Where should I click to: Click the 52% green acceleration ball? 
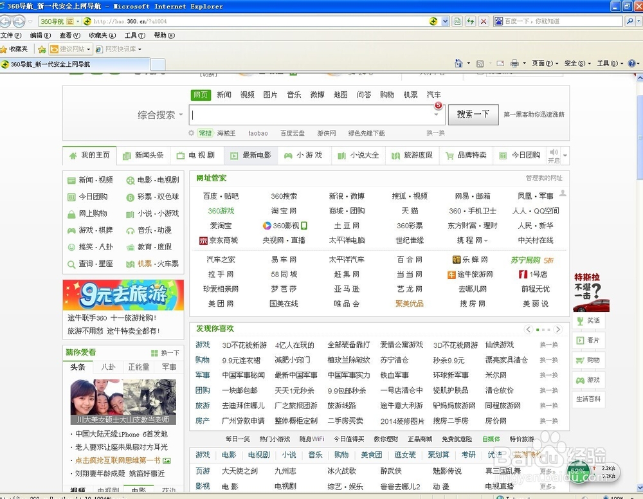(578, 473)
